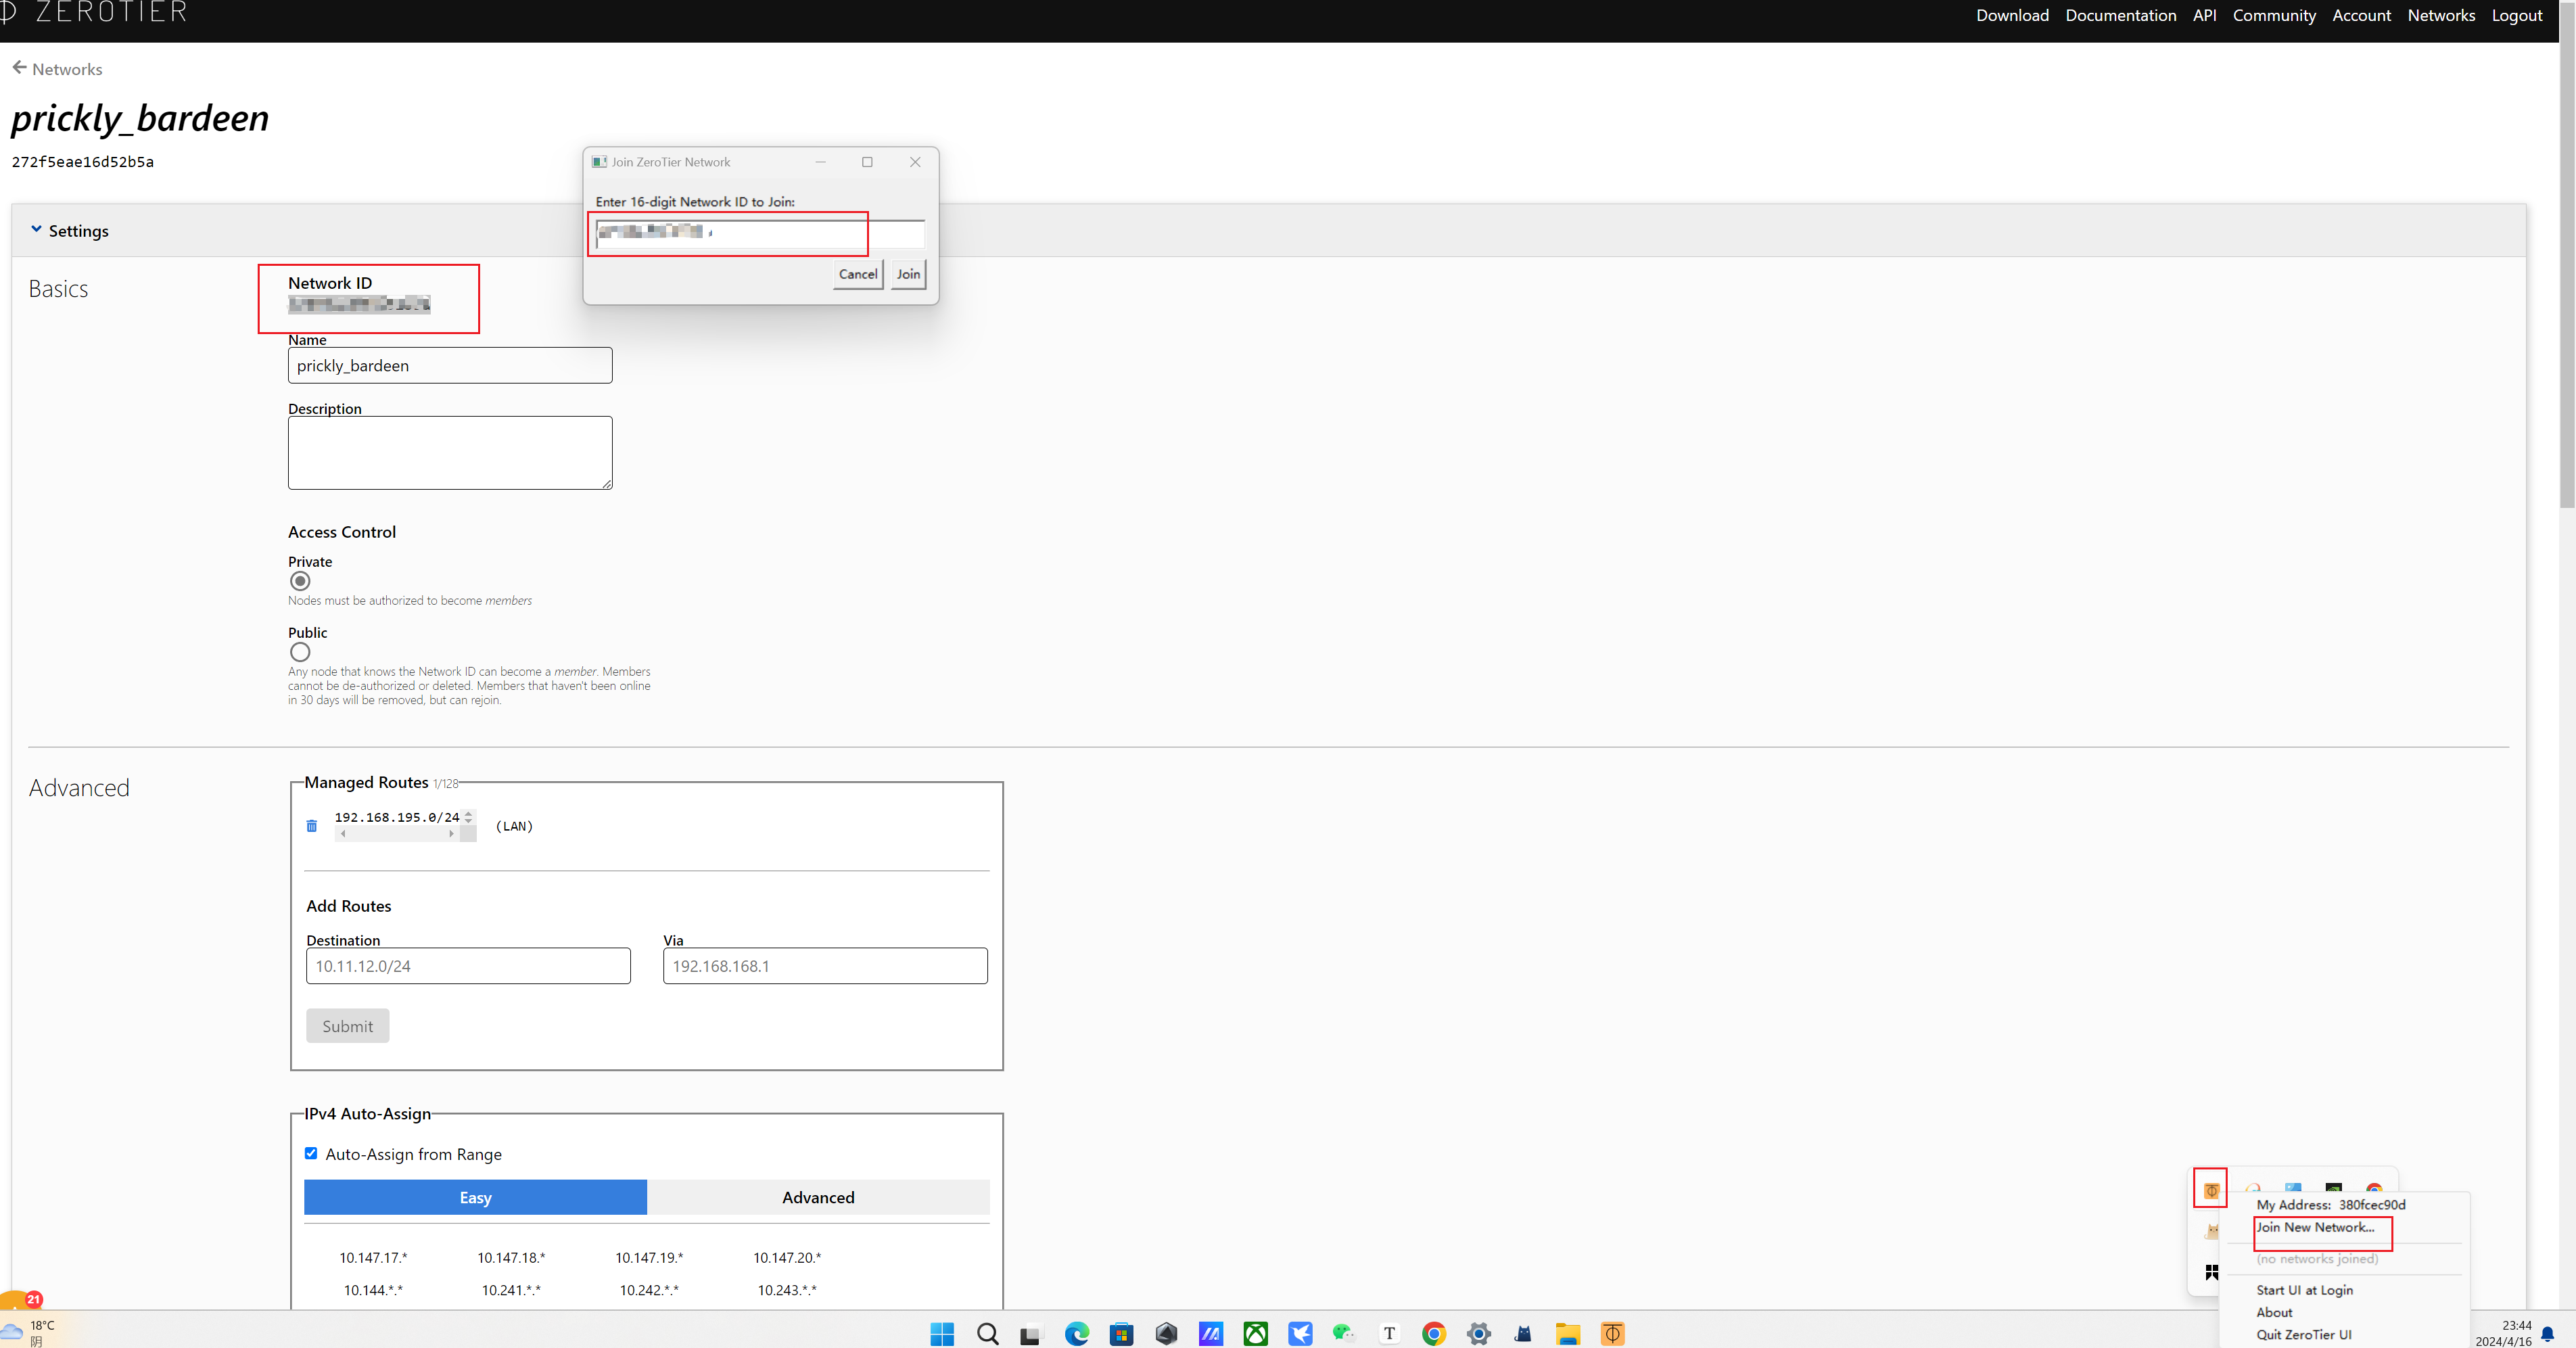The height and width of the screenshot is (1348, 2576).
Task: Select Quit ZeroTier UI menu item
Action: click(x=2304, y=1334)
